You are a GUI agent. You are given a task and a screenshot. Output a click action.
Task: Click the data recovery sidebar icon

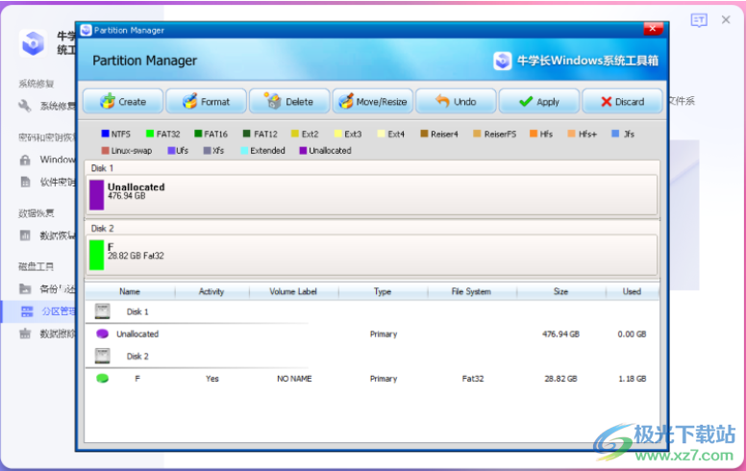click(25, 235)
